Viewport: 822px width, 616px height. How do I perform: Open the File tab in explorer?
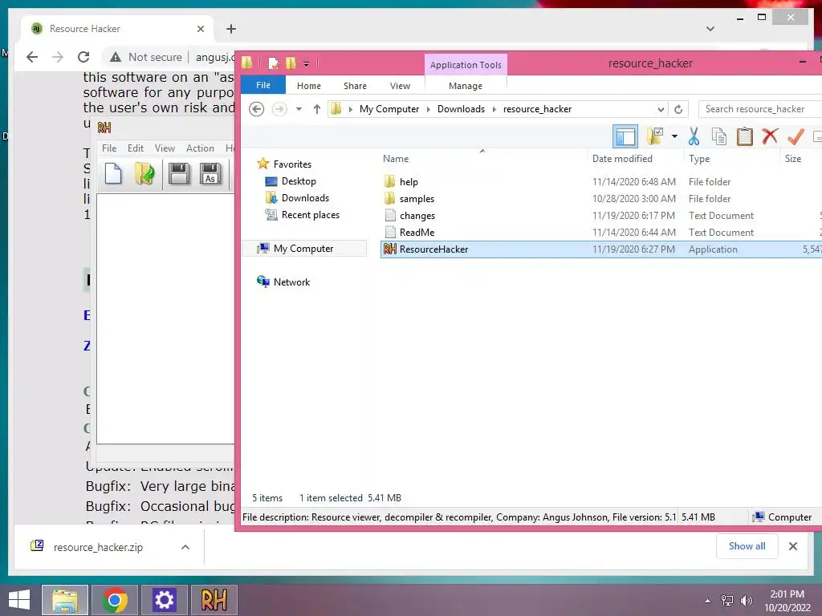[263, 85]
